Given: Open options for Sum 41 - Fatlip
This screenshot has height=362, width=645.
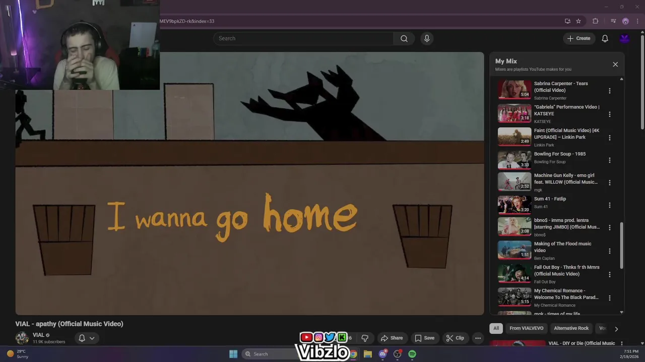Looking at the screenshot, I should tap(609, 205).
